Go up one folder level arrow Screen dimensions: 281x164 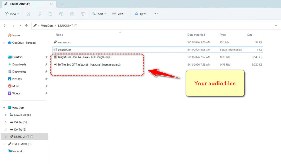(x=26, y=26)
